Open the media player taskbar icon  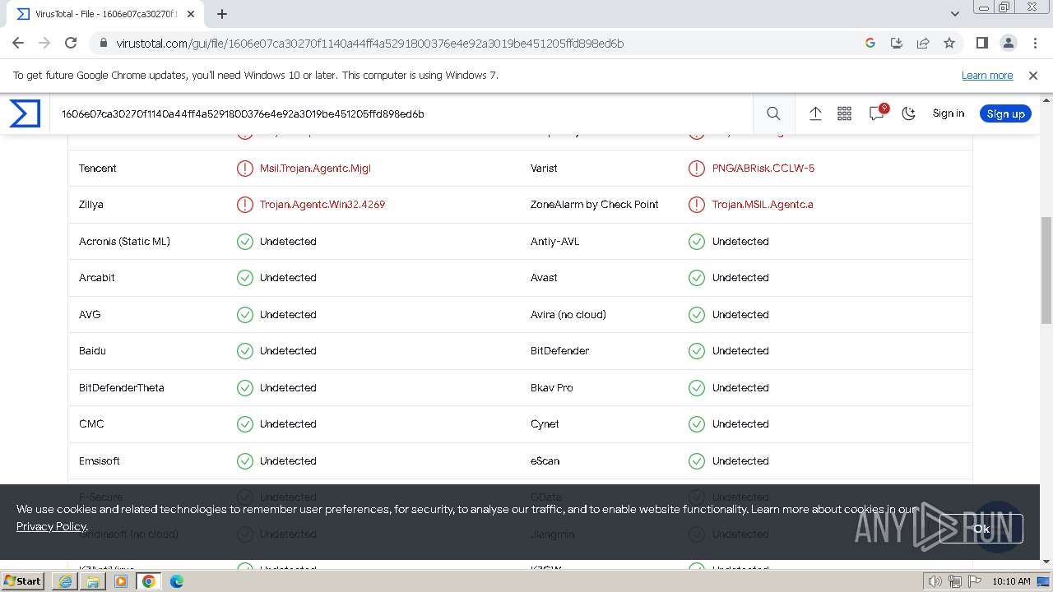click(121, 580)
